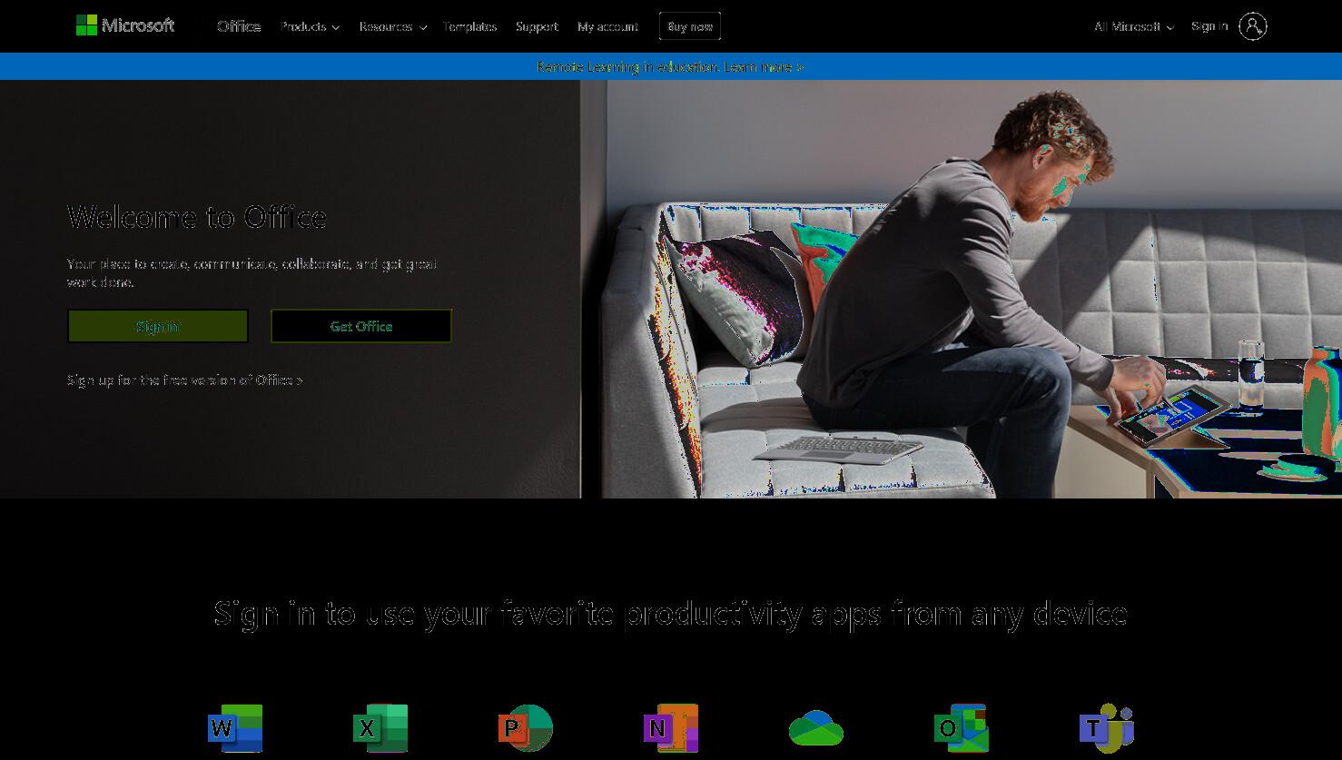This screenshot has height=760, width=1342.
Task: Click the green Sign in button
Action: (158, 326)
